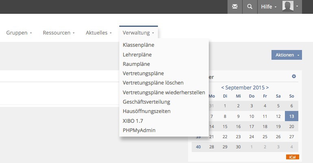Go to next month arrow in calendar
The image size is (313, 163).
coord(267,87)
